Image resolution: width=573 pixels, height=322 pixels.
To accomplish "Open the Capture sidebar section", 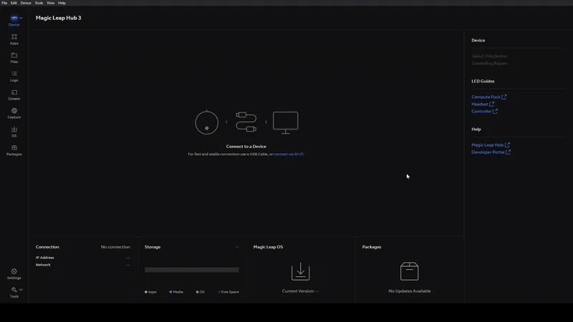I will point(14,113).
